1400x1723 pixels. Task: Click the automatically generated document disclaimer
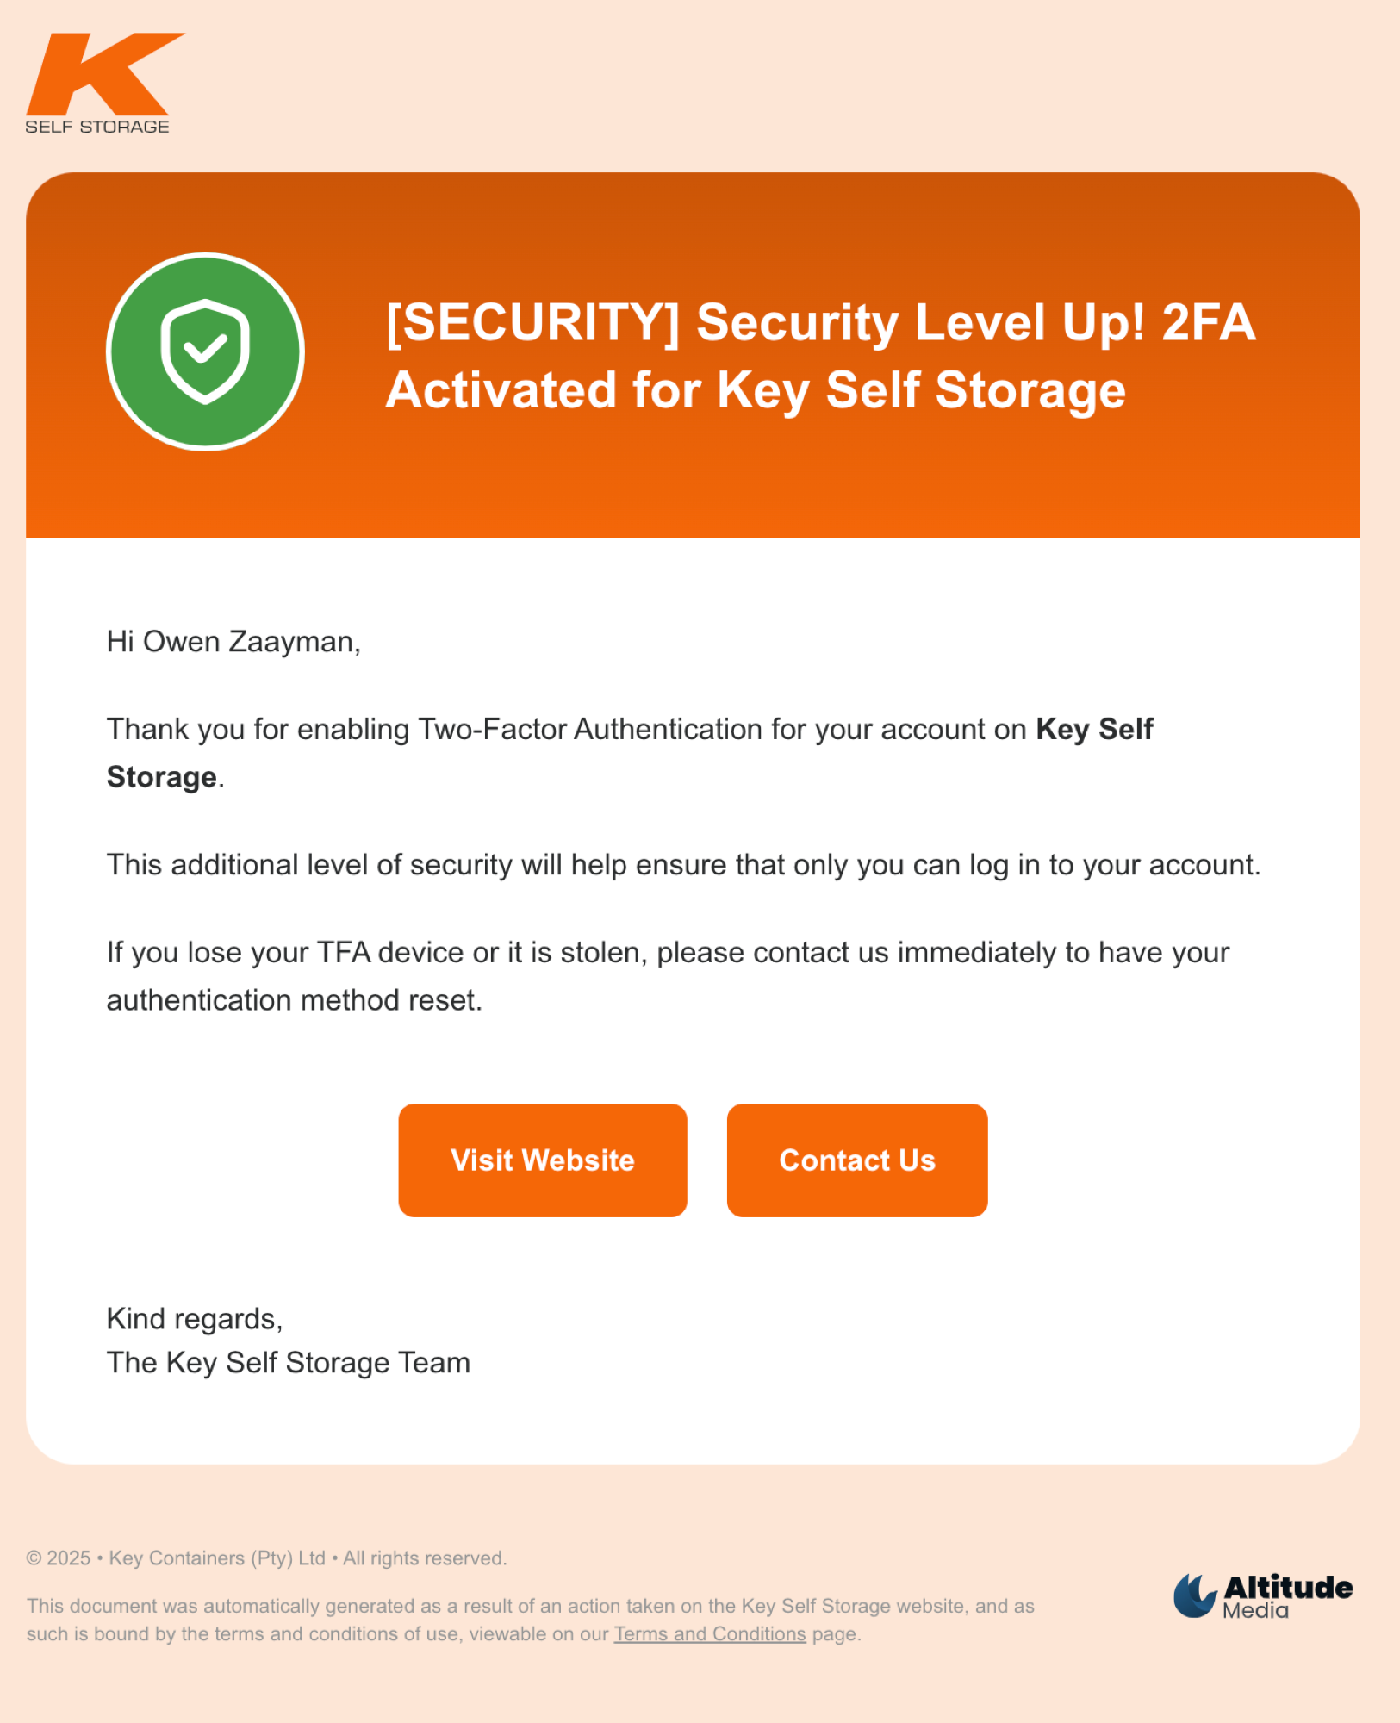531,1620
